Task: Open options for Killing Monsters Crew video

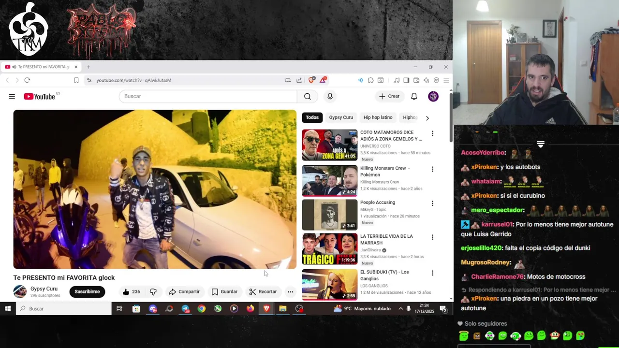Action: click(x=432, y=169)
